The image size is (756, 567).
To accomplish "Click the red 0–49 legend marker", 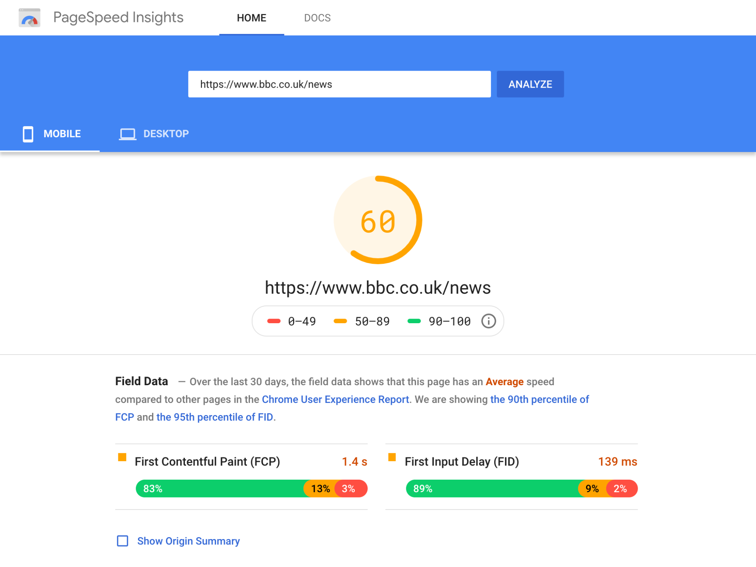I will tap(274, 321).
